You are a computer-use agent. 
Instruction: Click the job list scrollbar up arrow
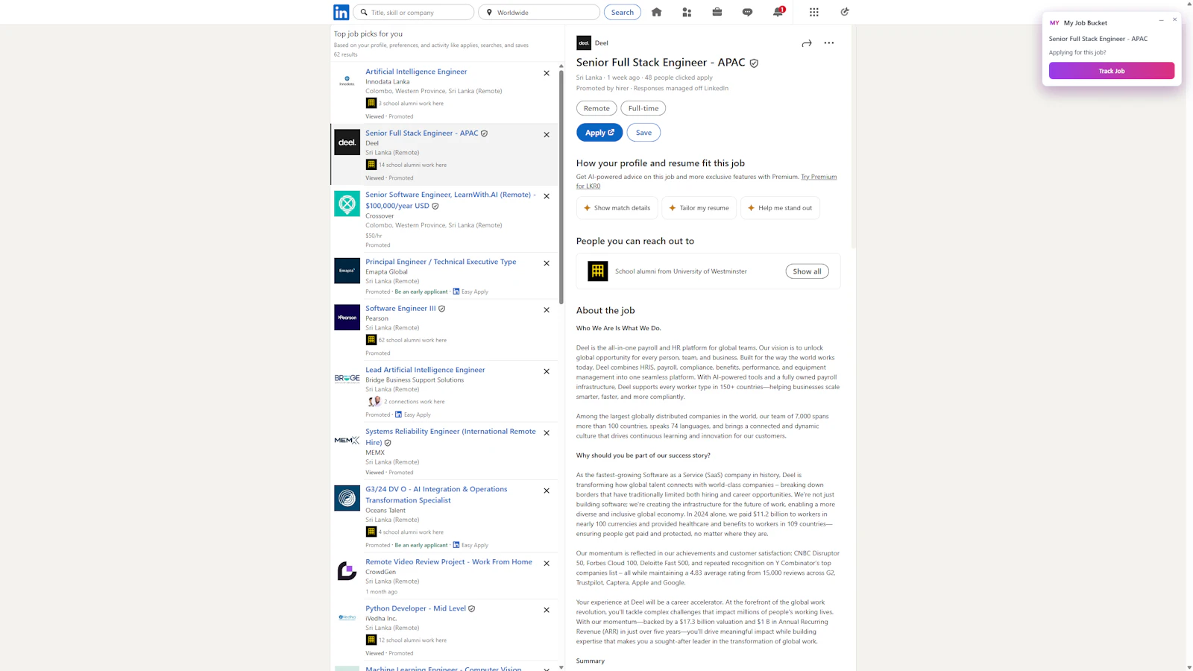561,66
